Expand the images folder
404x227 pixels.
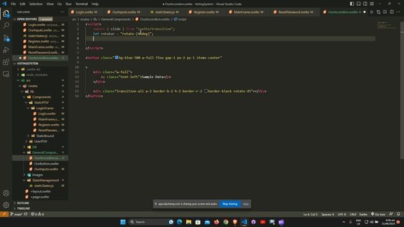pos(37,175)
